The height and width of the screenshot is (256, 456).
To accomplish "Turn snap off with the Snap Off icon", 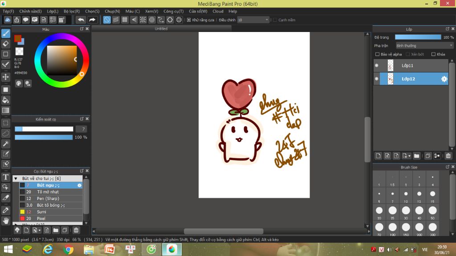I will click(x=107, y=20).
